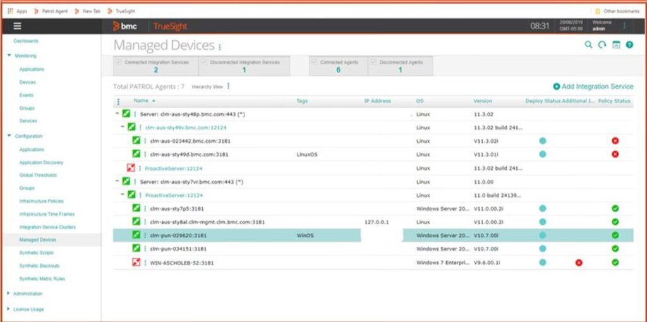647x322 pixels.
Task: Click deploy status circle for clm-aus-sty7p5:3181
Action: click(x=542, y=208)
